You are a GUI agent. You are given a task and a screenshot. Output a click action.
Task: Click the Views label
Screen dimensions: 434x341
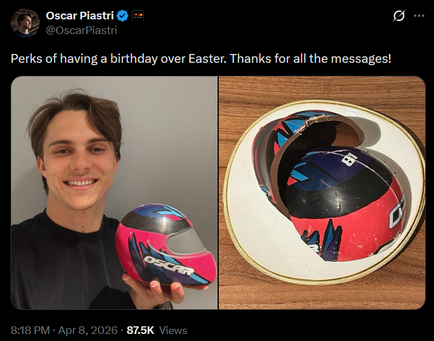[x=173, y=330]
